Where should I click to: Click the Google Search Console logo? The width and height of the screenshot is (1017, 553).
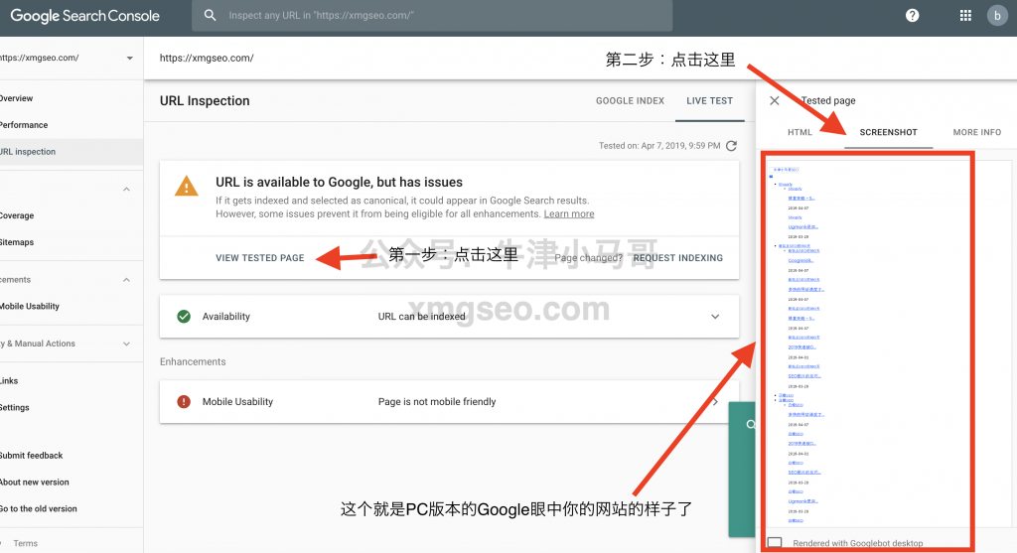[x=85, y=16]
